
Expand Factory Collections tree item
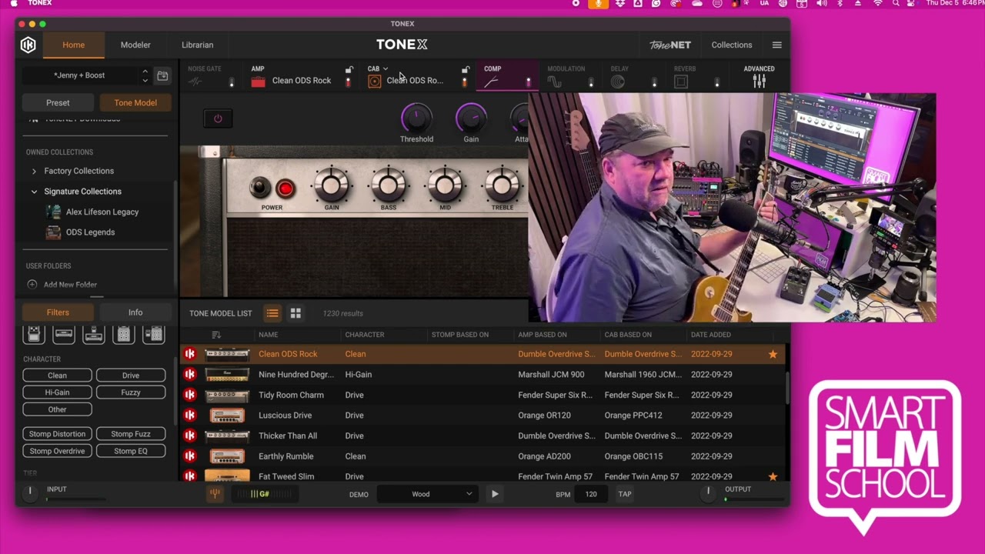coord(34,171)
